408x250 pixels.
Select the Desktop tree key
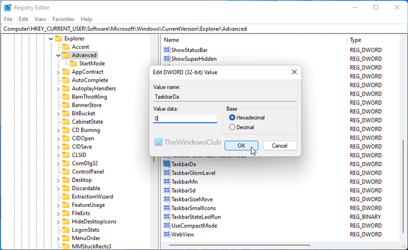point(82,180)
